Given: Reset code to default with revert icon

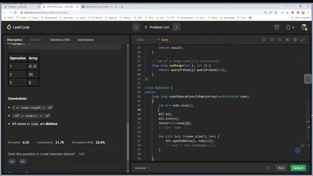Looking at the screenshot, I should pos(280,40).
